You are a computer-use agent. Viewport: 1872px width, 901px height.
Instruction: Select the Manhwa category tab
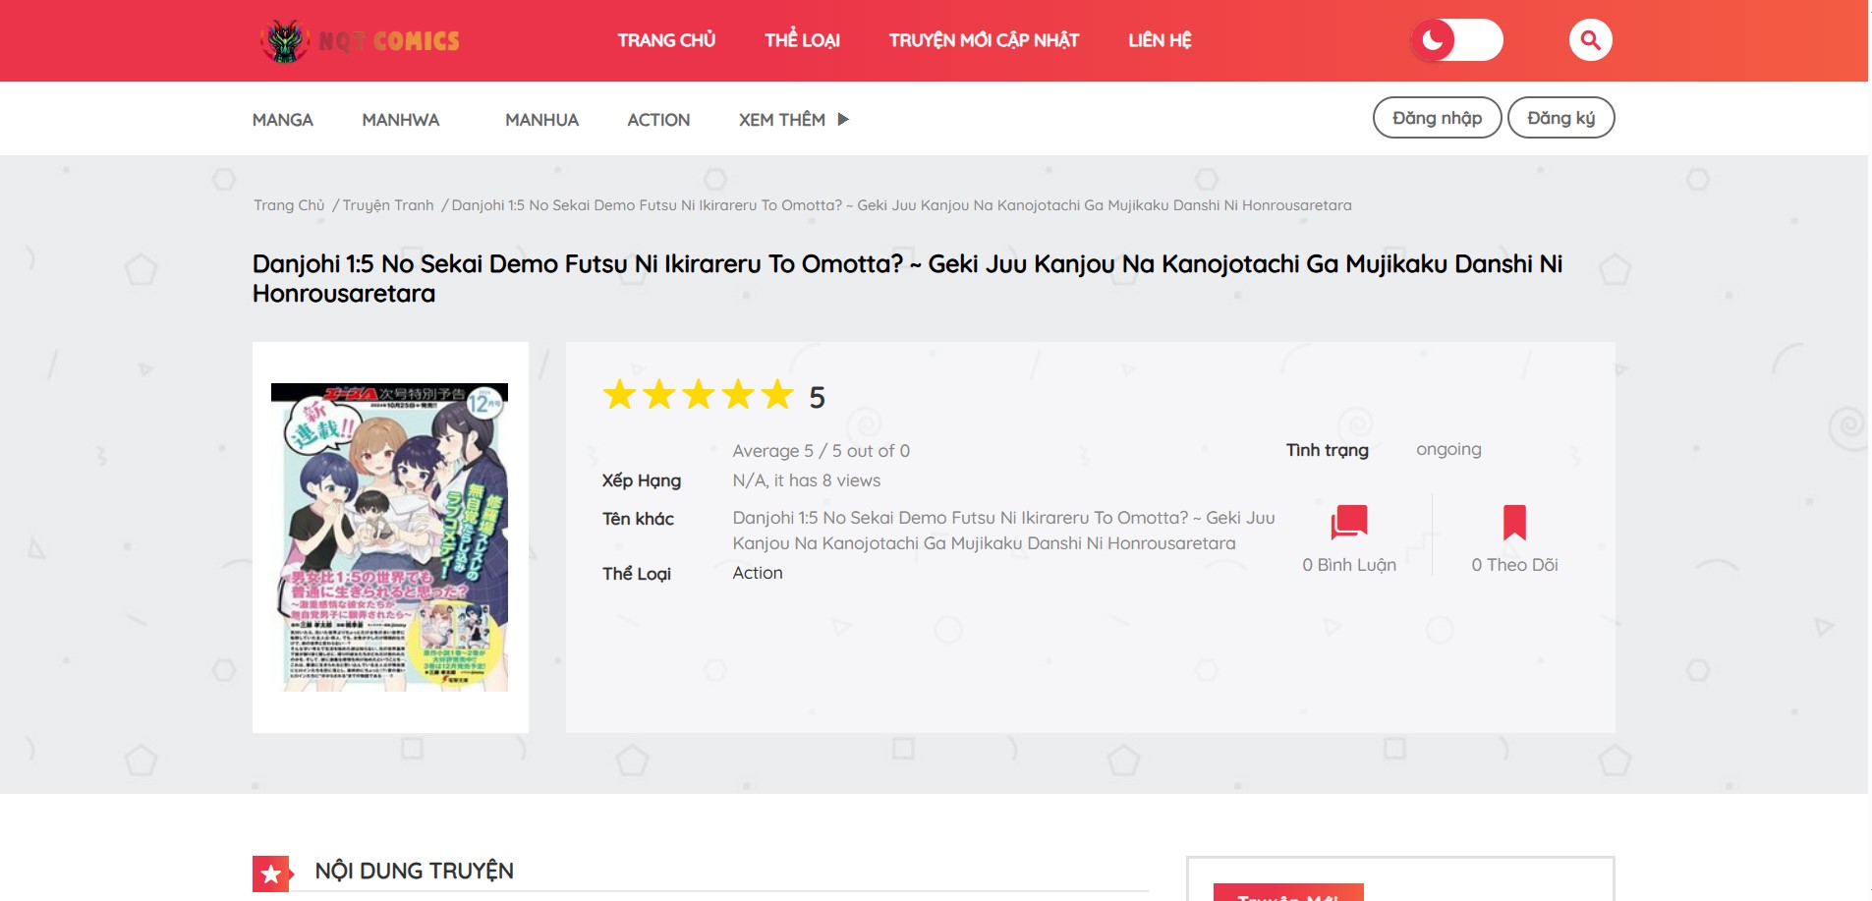pyautogui.click(x=400, y=120)
